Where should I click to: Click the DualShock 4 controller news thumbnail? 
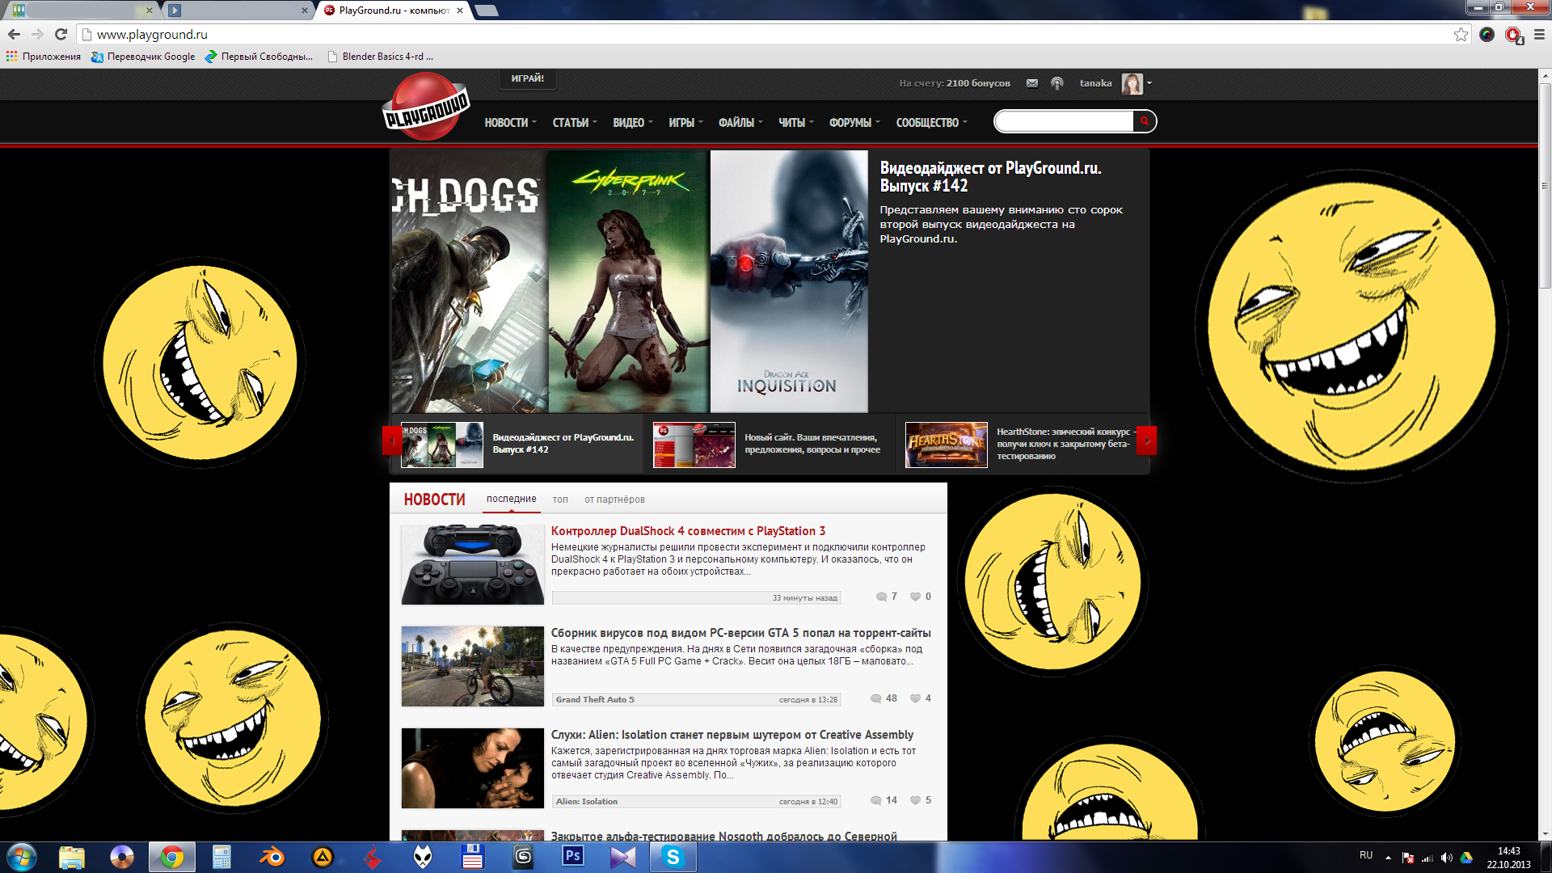[x=473, y=564]
